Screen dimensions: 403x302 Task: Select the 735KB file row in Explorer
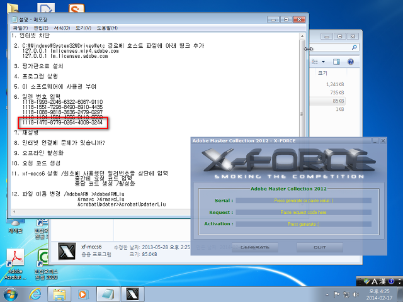pos(337,92)
